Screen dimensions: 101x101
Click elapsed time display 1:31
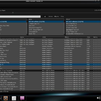(98, 10)
